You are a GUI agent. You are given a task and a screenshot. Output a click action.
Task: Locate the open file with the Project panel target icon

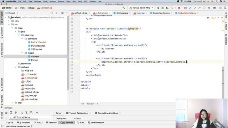pos(52,13)
